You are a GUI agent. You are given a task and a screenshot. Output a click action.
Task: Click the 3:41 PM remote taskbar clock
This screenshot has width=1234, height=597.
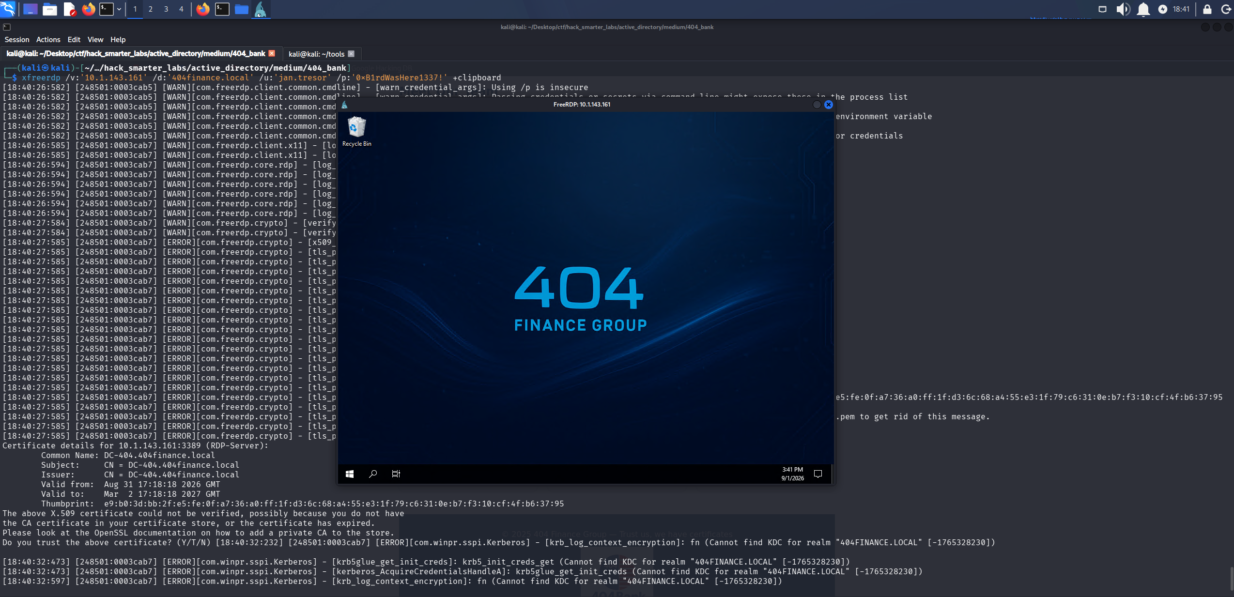792,474
